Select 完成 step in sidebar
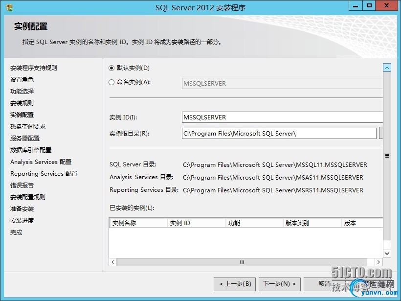The width and height of the screenshot is (401, 301). click(16, 232)
